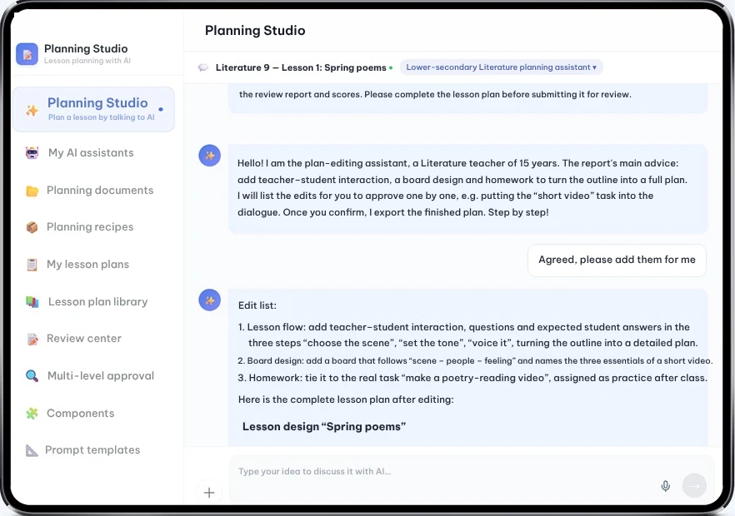Click the robot icon for My AI assistants
The height and width of the screenshot is (516, 735).
tap(32, 152)
